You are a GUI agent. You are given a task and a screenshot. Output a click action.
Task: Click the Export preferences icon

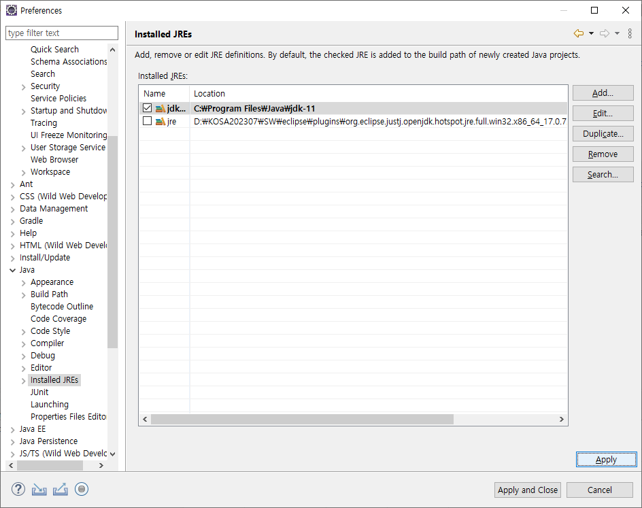click(x=60, y=489)
